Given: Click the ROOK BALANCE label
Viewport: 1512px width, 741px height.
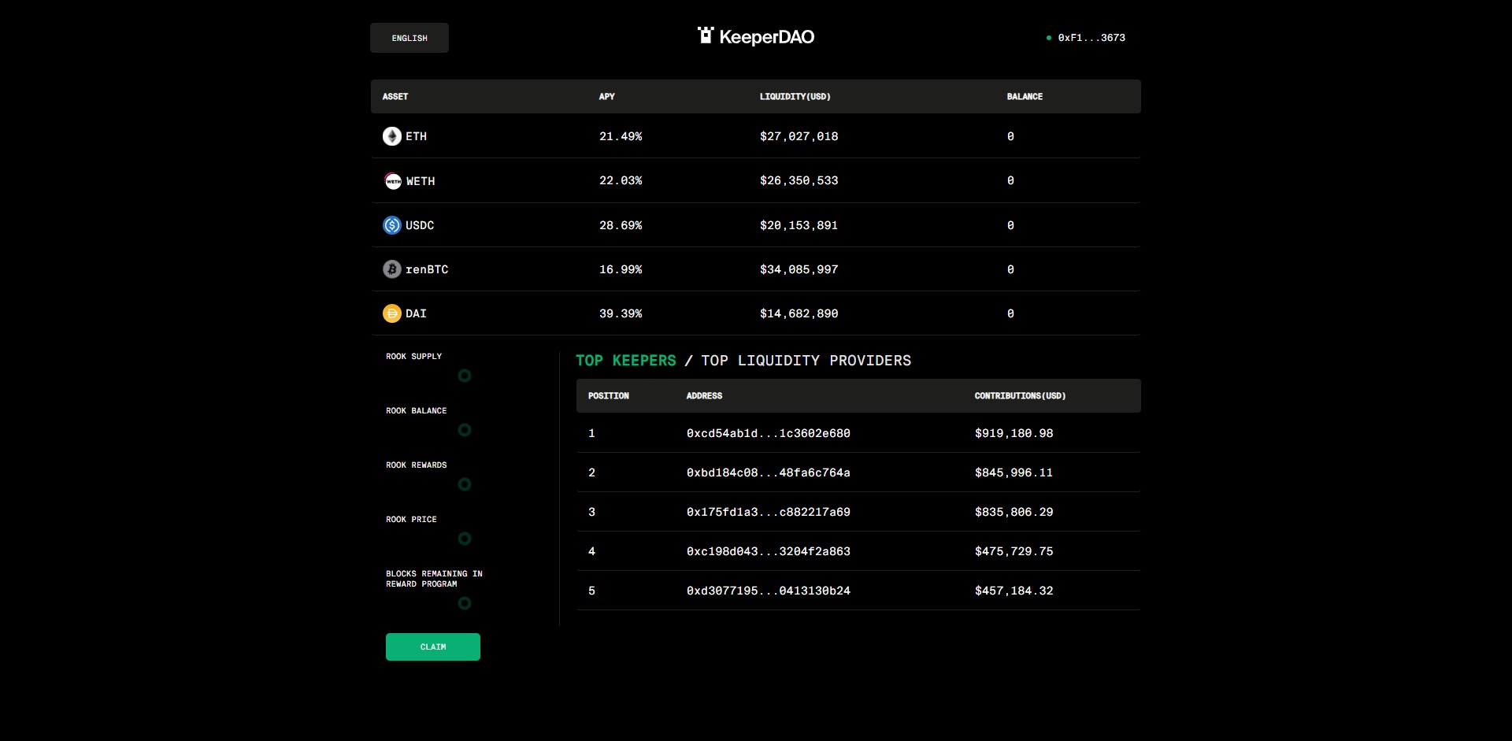Looking at the screenshot, I should 417,411.
